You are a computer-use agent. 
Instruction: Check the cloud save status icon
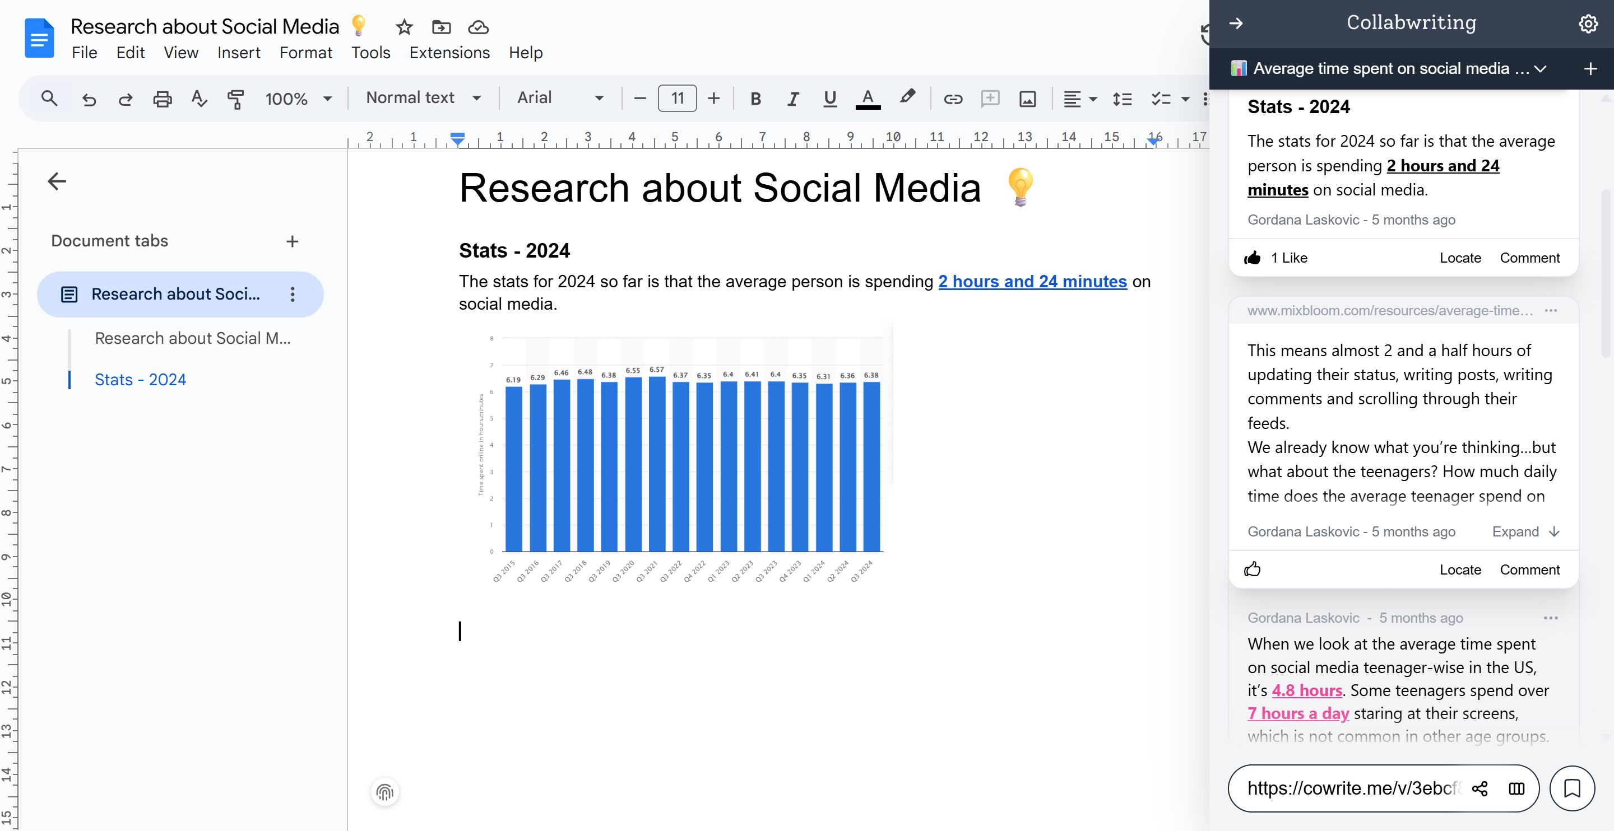coord(478,27)
